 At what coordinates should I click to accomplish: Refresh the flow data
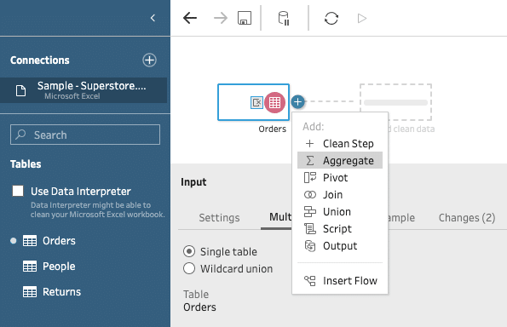coord(331,18)
